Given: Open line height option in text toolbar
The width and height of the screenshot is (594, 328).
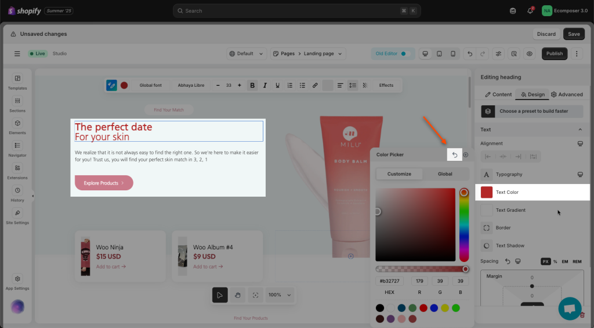Looking at the screenshot, I should [353, 86].
